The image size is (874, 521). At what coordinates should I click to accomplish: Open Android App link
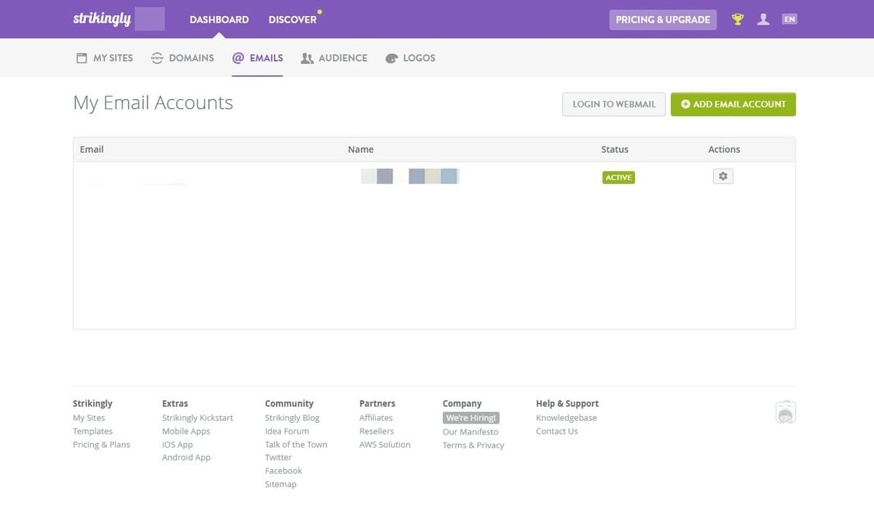point(186,457)
